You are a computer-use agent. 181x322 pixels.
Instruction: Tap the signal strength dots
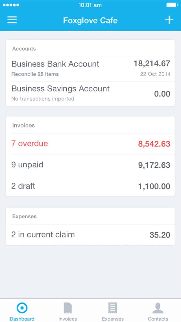(10, 5)
